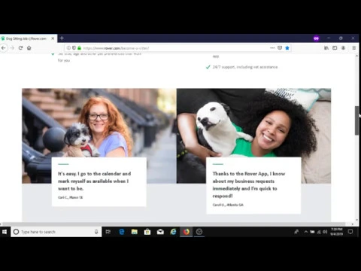361x271 pixels.
Task: Click the Plano TX testimonial author name
Action: [71, 197]
